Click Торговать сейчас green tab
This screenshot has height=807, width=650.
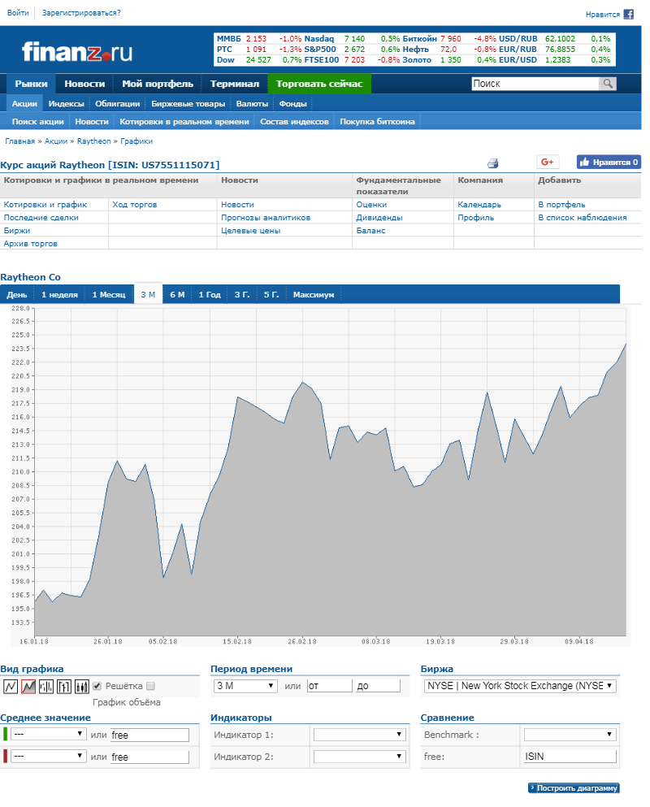[319, 84]
